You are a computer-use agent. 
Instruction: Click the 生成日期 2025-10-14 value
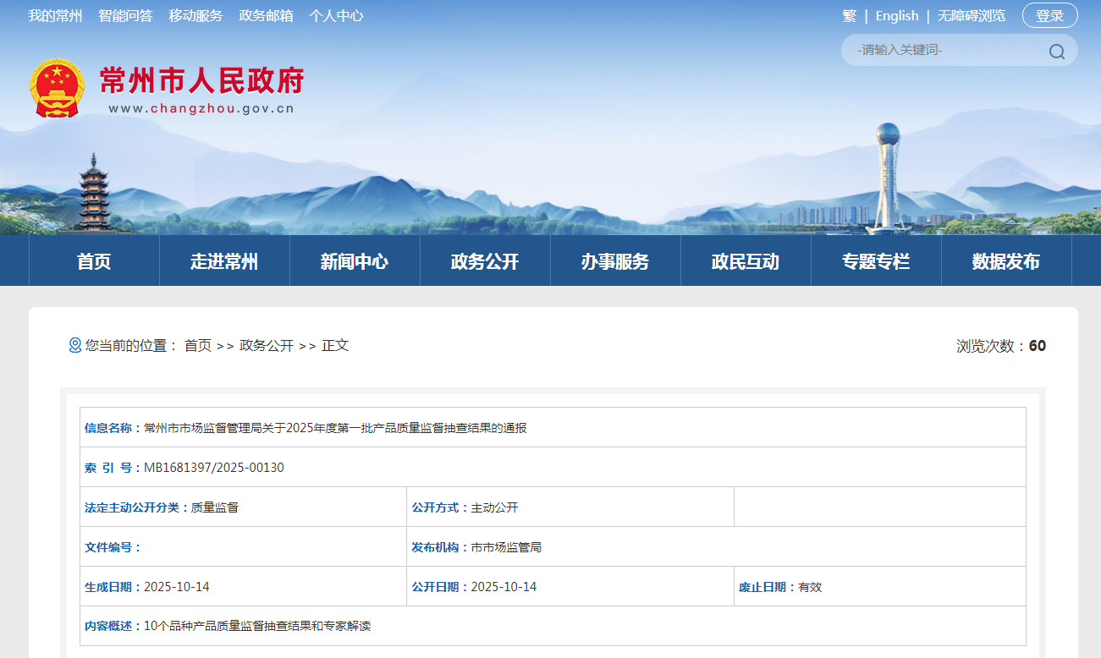tap(177, 587)
